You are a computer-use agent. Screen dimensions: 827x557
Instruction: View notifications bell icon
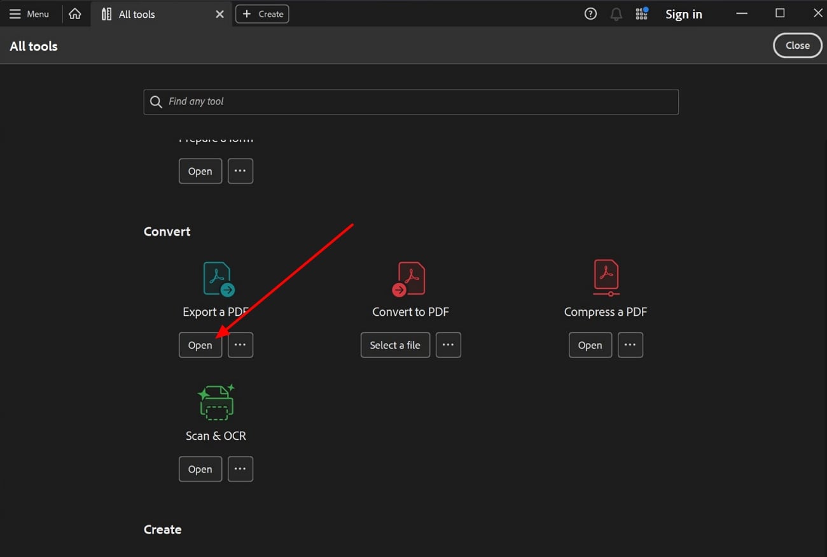616,14
